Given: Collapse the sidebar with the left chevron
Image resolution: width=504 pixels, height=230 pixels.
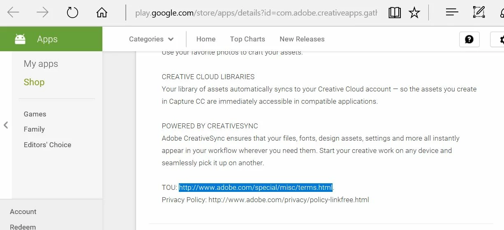Looking at the screenshot, I should click(x=6, y=125).
